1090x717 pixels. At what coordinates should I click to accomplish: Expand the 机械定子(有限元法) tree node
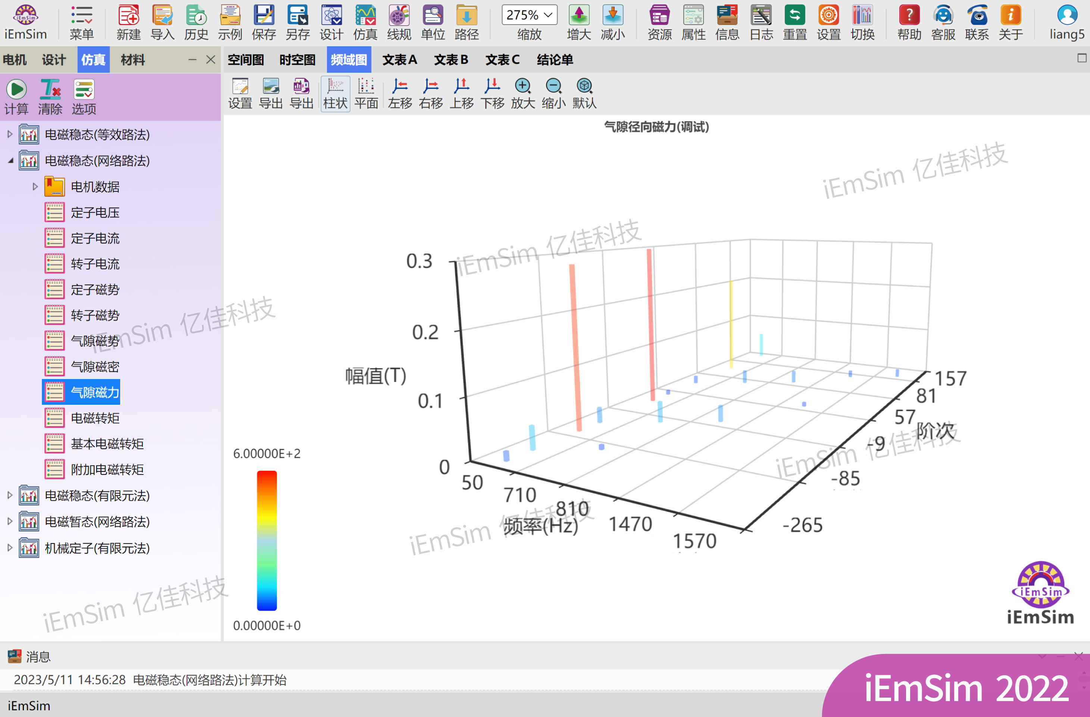click(x=10, y=548)
